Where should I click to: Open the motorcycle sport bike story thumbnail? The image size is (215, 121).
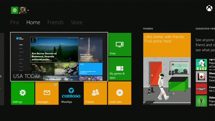pos(67,69)
